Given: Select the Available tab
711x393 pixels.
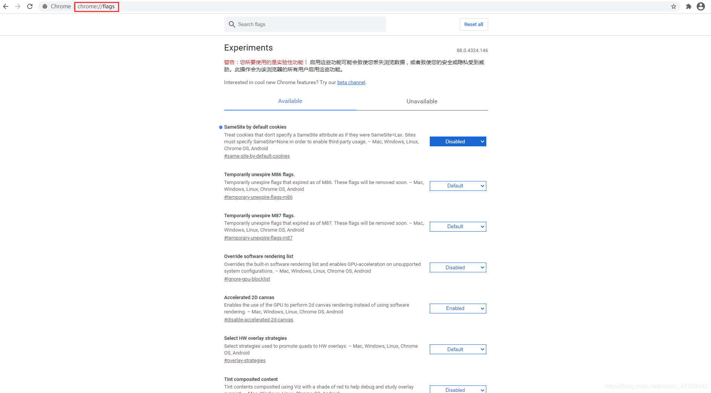Looking at the screenshot, I should point(290,101).
